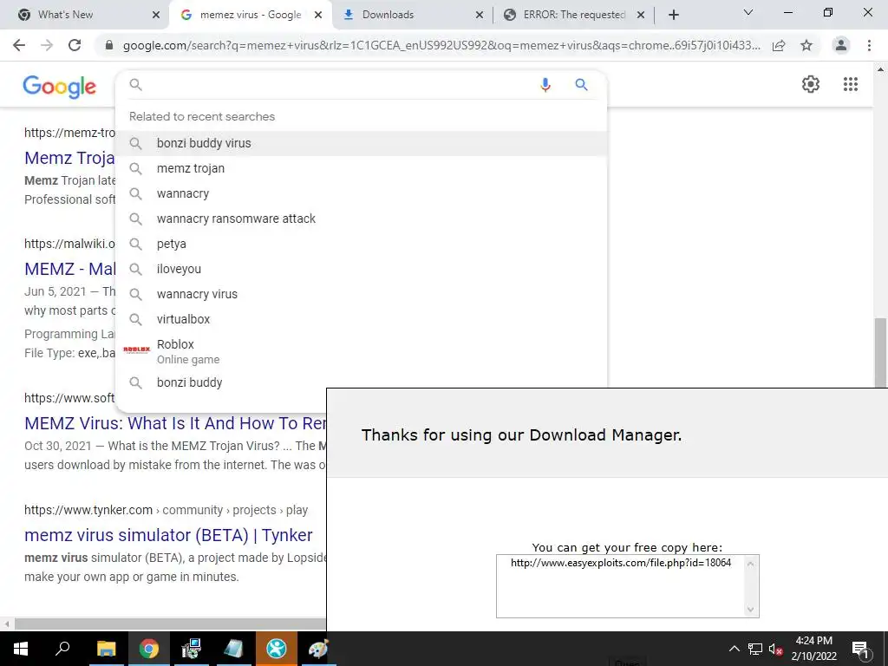Viewport: 888px width, 666px height.
Task: Open the MEMZ - Mal result link
Action: 69,269
